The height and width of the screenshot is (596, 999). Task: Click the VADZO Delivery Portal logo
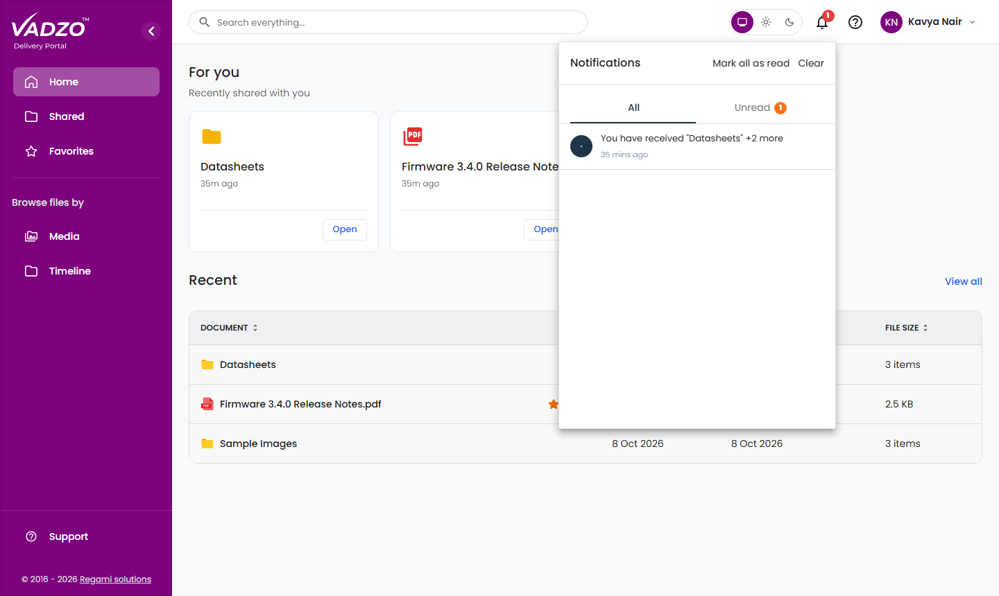pos(50,32)
